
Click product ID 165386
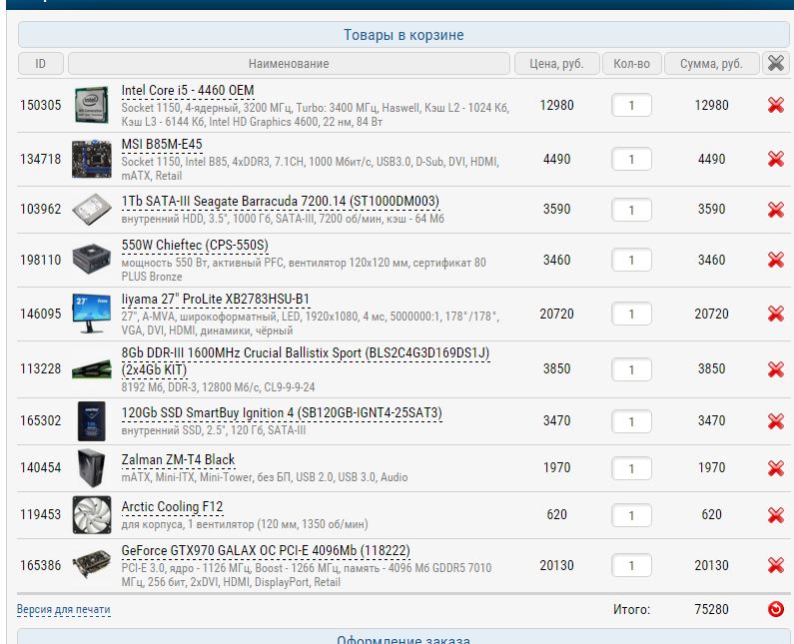click(x=41, y=565)
